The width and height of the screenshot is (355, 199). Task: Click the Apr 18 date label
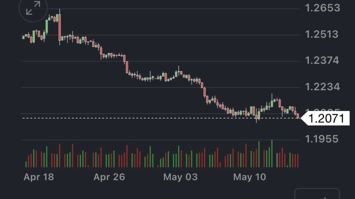click(39, 177)
